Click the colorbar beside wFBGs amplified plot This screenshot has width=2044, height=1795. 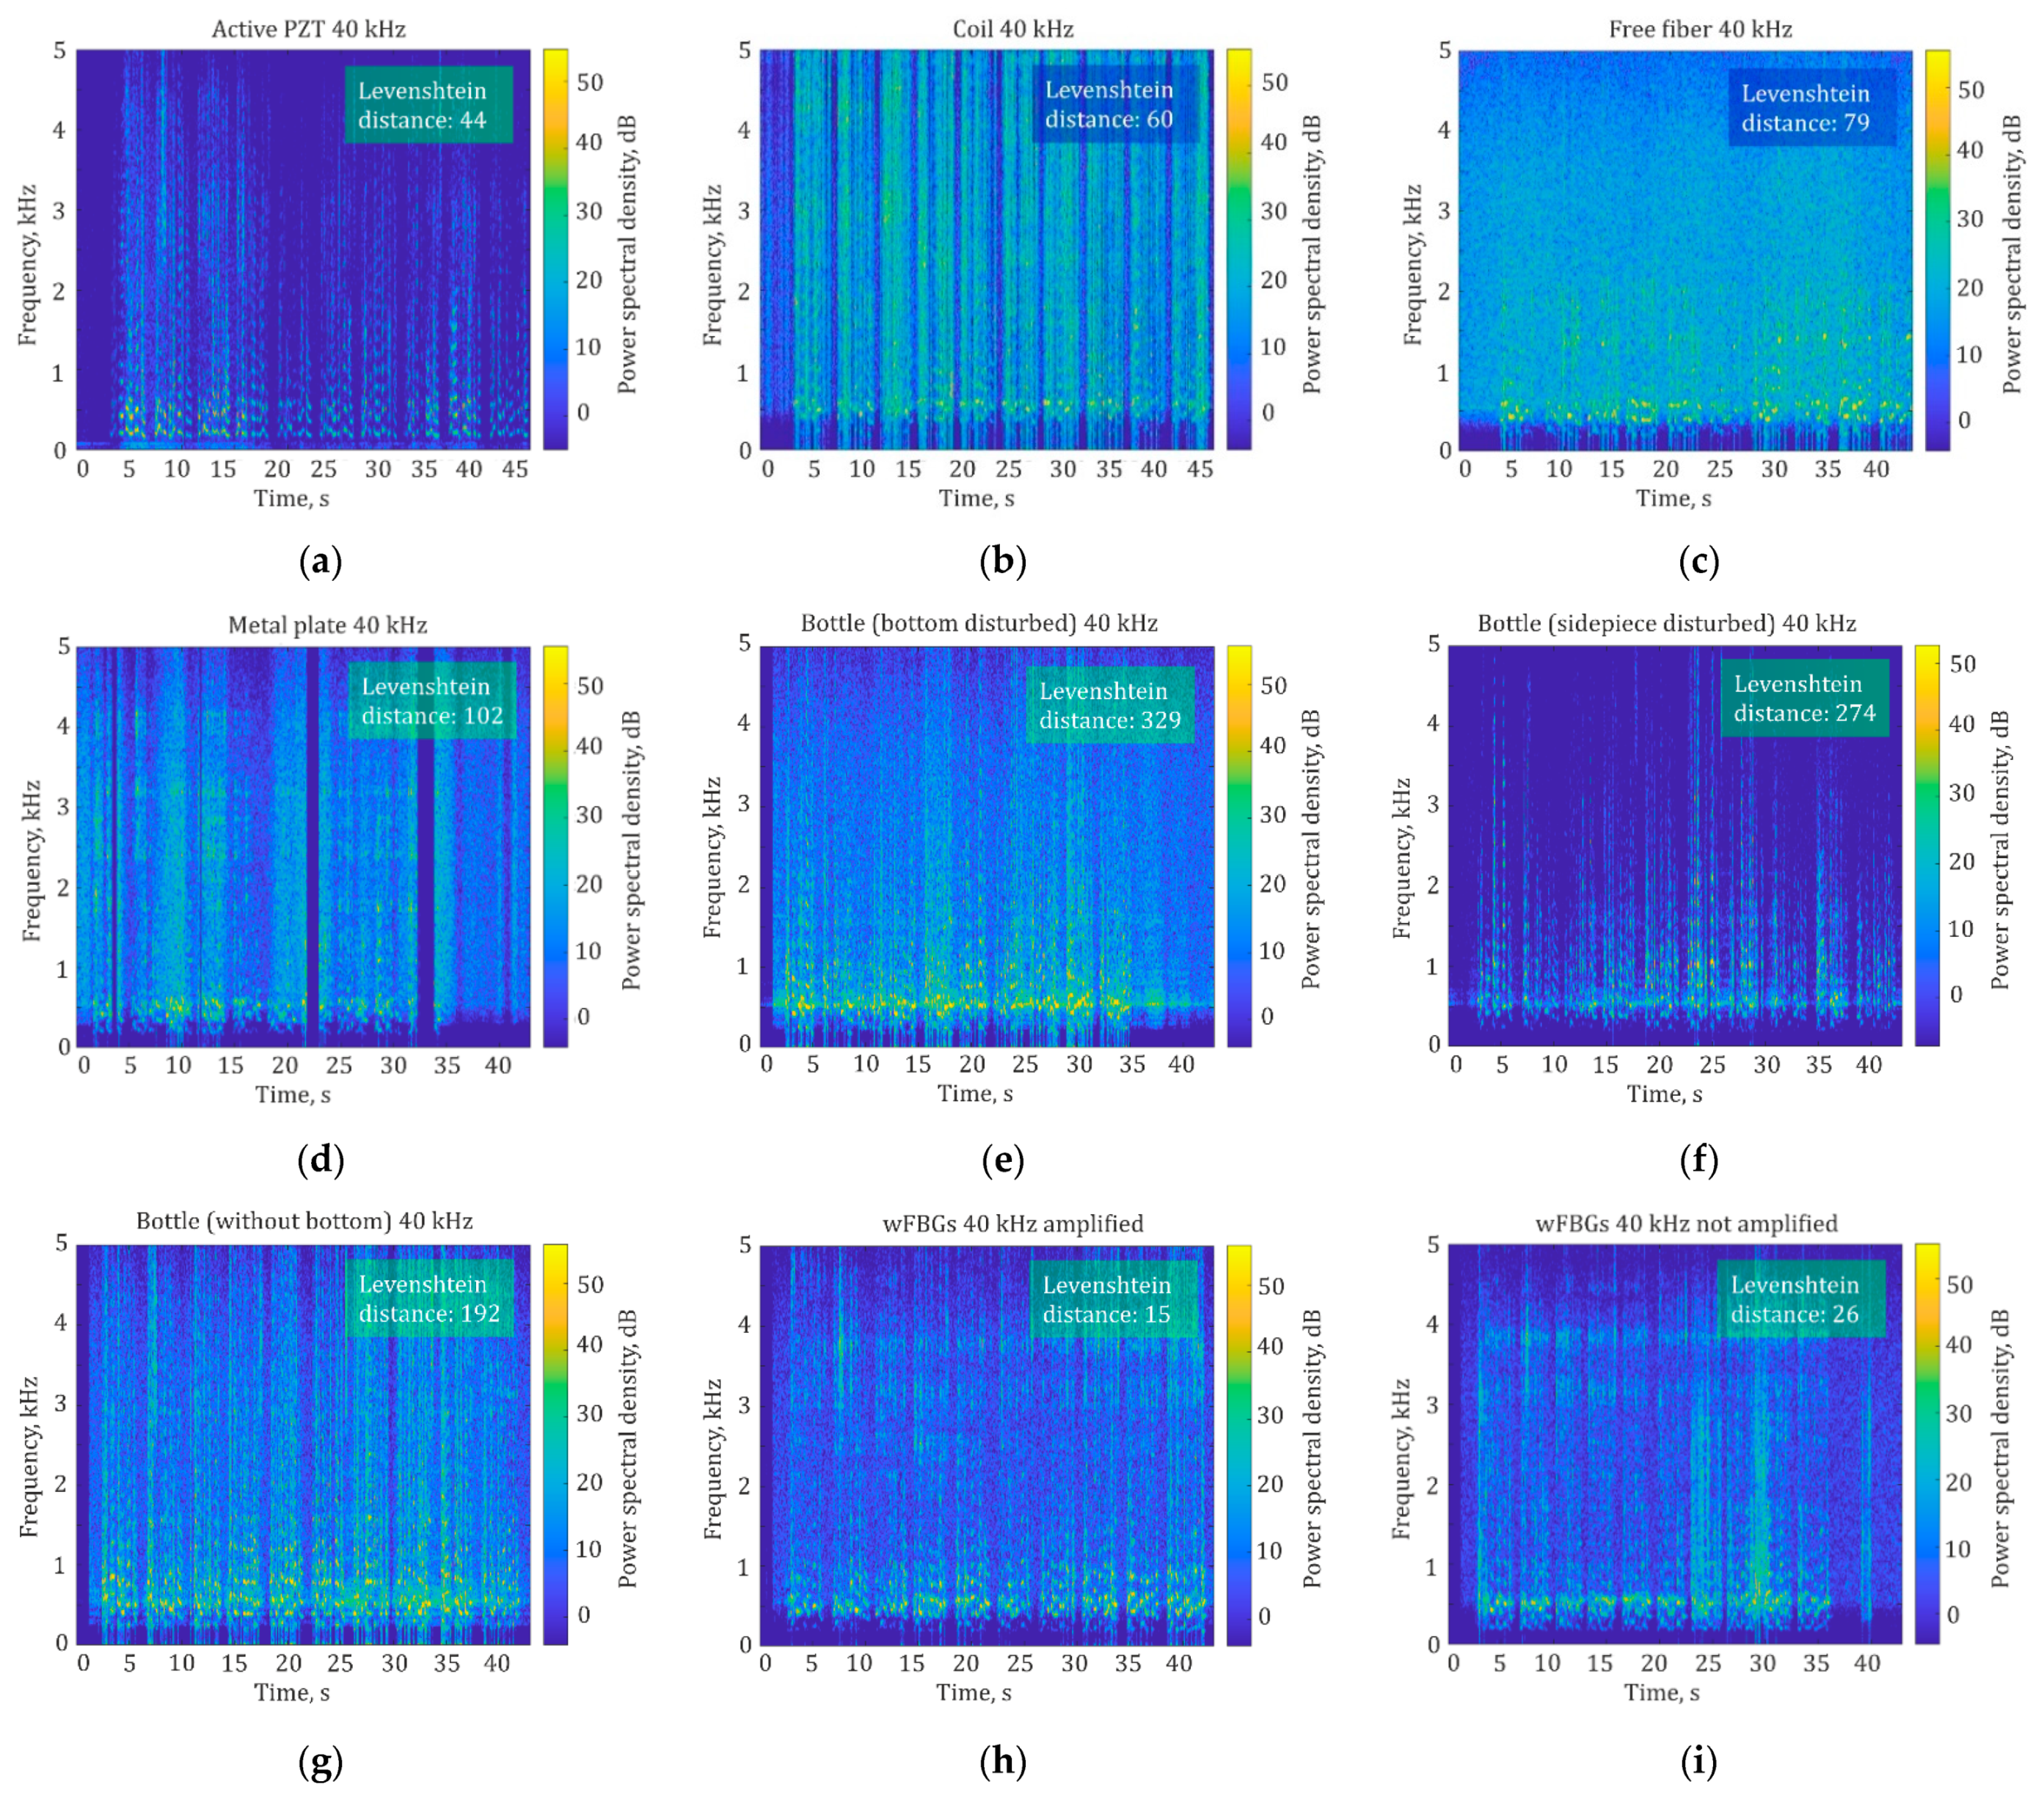[x=1238, y=1444]
